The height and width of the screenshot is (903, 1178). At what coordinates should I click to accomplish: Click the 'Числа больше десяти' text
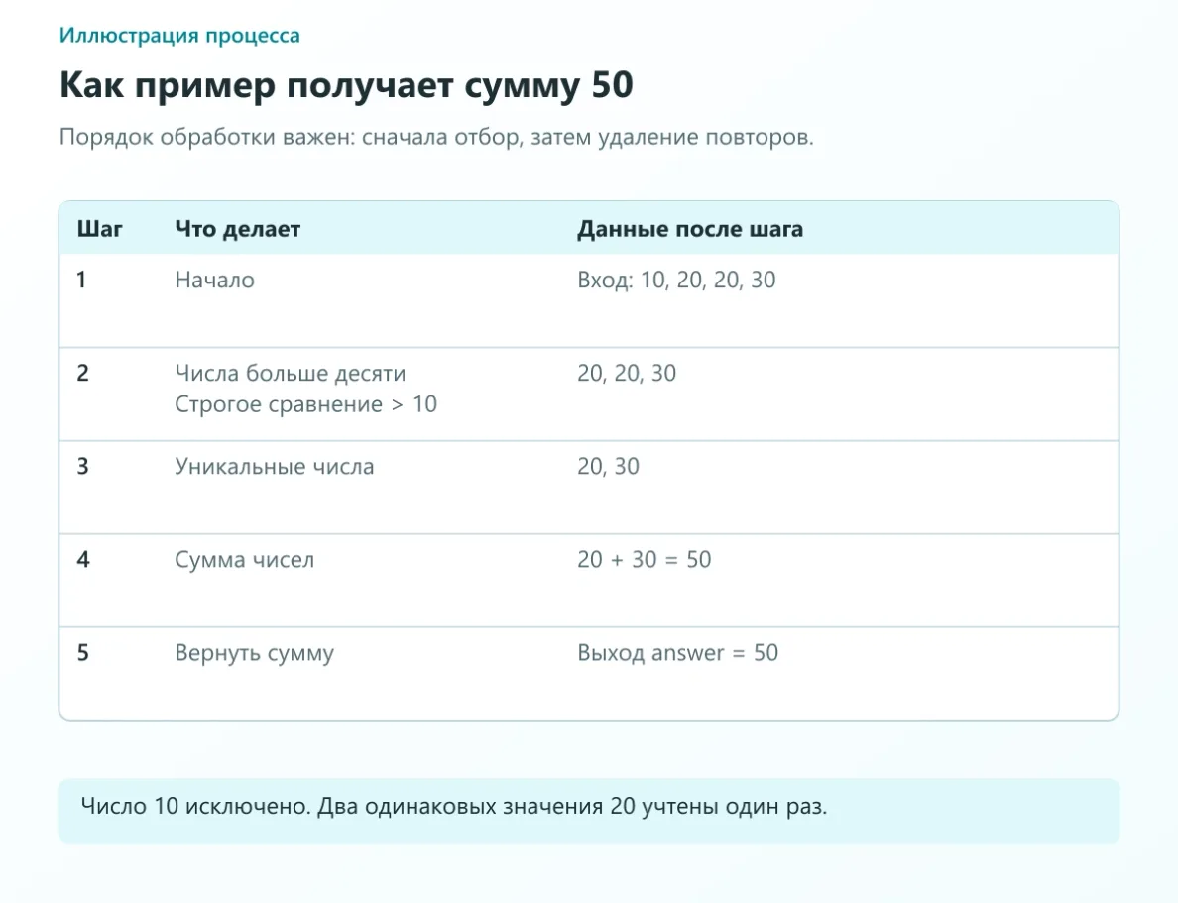point(290,374)
